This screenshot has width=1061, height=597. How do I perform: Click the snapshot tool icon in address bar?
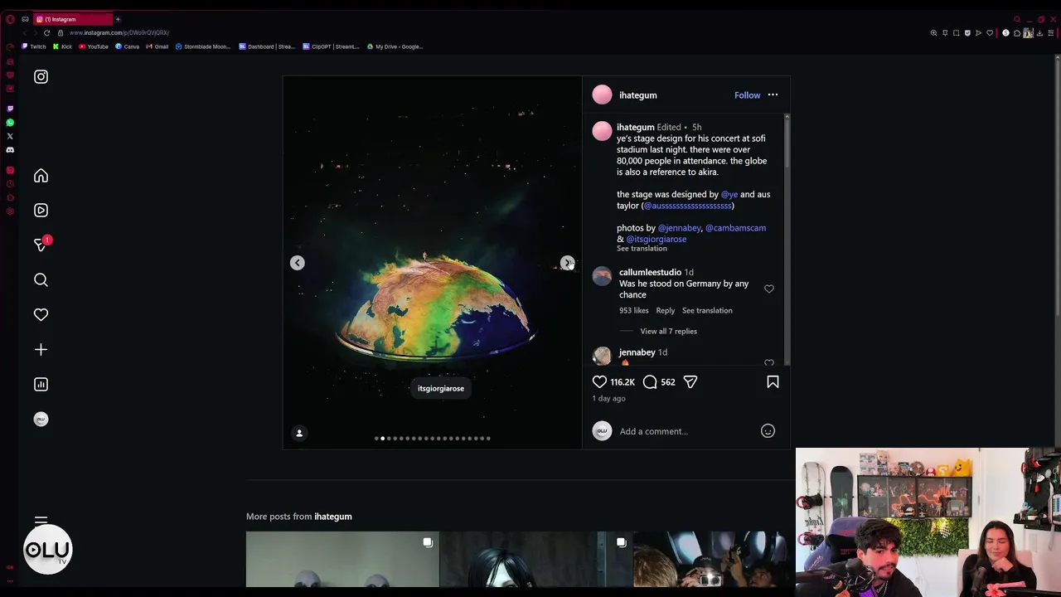click(956, 33)
